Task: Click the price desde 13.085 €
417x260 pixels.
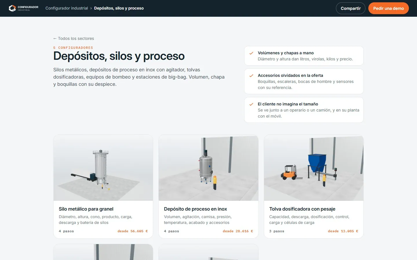Action: tap(343, 231)
